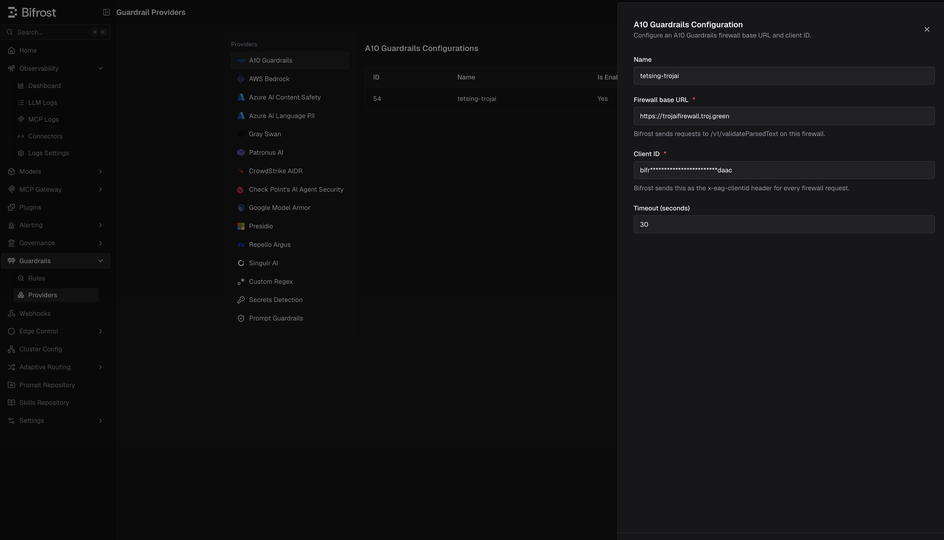944x540 pixels.
Task: Click the Bifrost logo icon
Action: (x=13, y=12)
